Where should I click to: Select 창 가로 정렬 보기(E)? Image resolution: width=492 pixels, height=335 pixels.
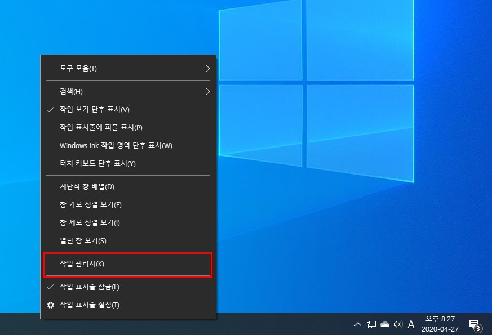coord(128,204)
